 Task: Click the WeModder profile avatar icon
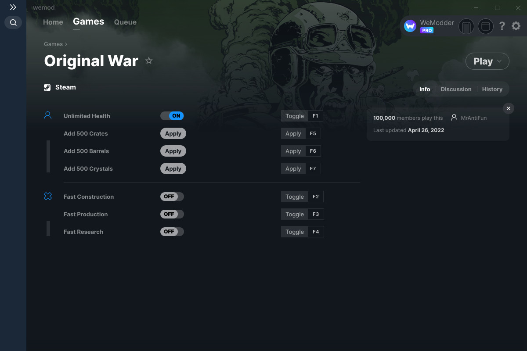click(x=410, y=26)
